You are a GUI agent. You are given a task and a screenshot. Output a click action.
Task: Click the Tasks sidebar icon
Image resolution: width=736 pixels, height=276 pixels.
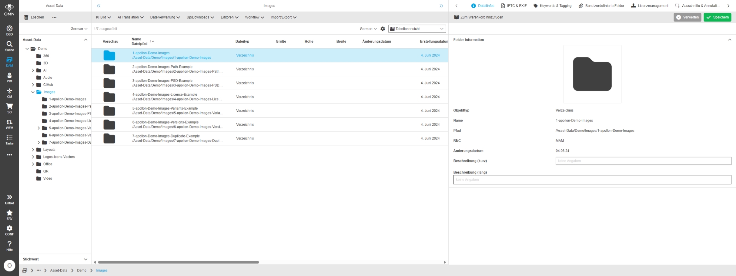(x=9, y=140)
